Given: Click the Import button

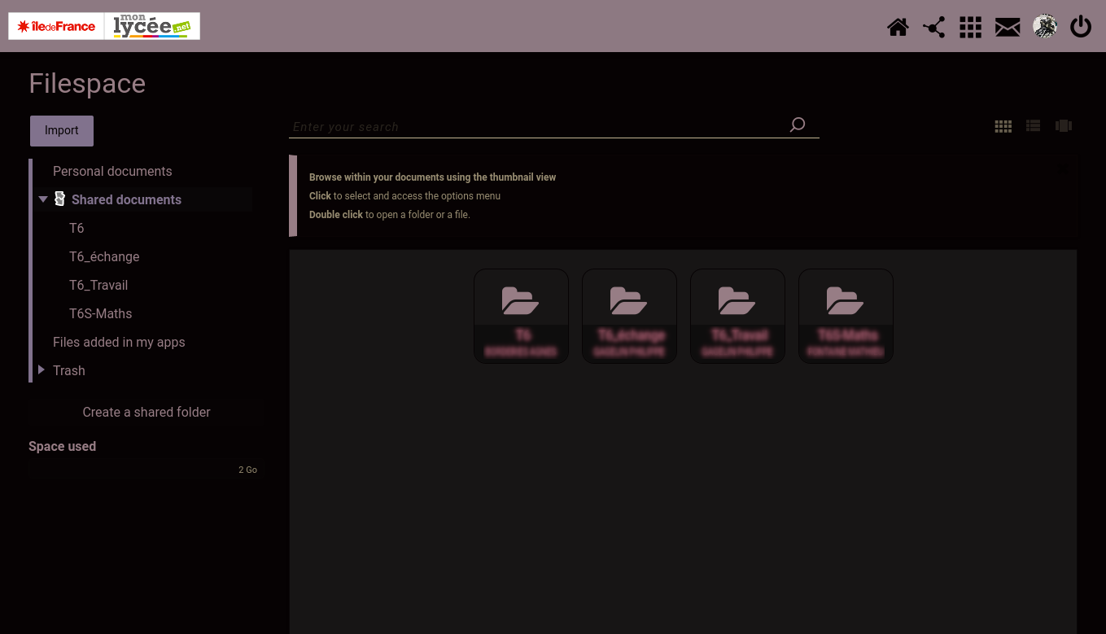Looking at the screenshot, I should [62, 131].
